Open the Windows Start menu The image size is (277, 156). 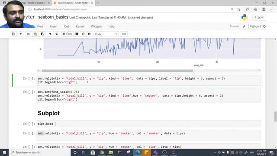pos(4,152)
